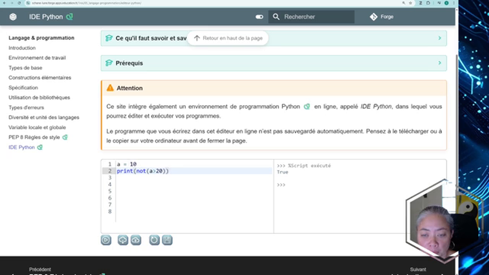Click the magnifier icon in the search bar

276,17
